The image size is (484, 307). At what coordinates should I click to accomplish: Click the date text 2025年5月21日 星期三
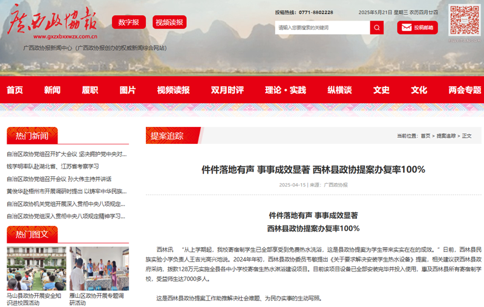coord(383,12)
